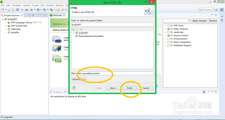Image resolution: width=225 pixels, height=120 pixels.
Task: Click the back arrow in folder tree toolbar
Action: pos(77,30)
